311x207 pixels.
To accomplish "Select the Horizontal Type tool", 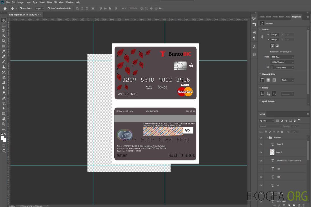I will [3, 103].
